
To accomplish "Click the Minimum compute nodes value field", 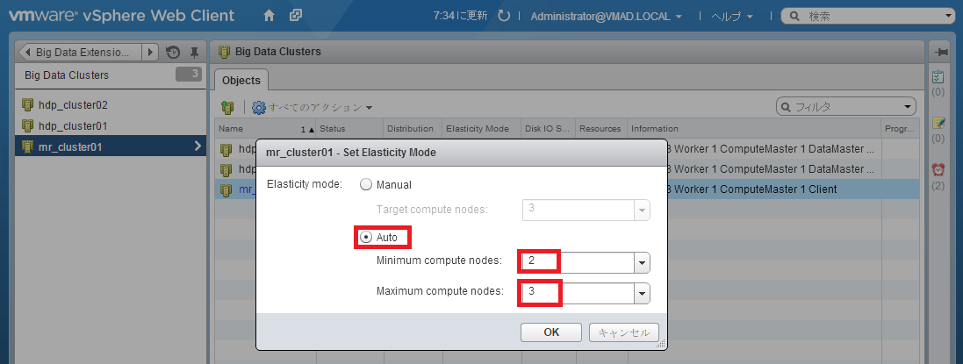I will click(578, 262).
